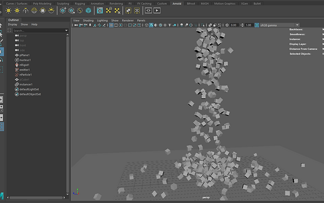Toggle the resolution gate icon
Viewport: 324px width, 203px height.
click(x=120, y=25)
